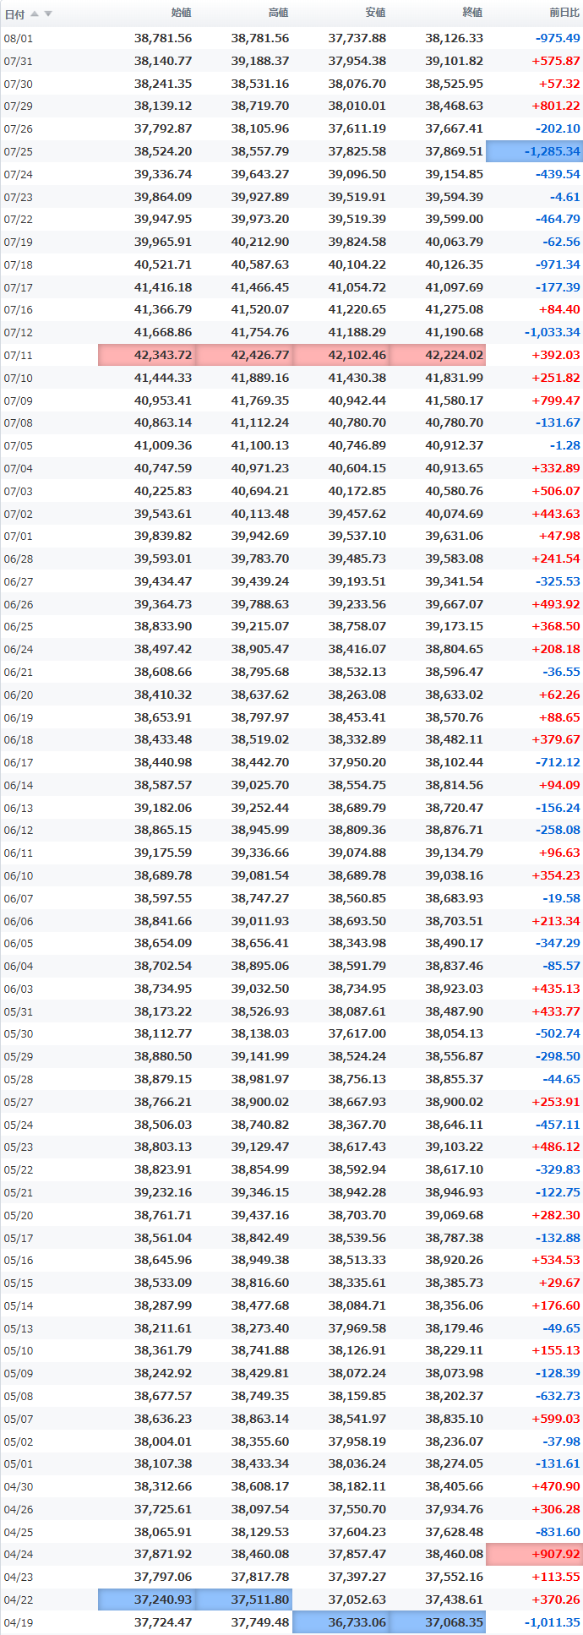Image resolution: width=583 pixels, height=1635 pixels.
Task: Click the highlighted opening price 42,343.72
Action: point(147,355)
